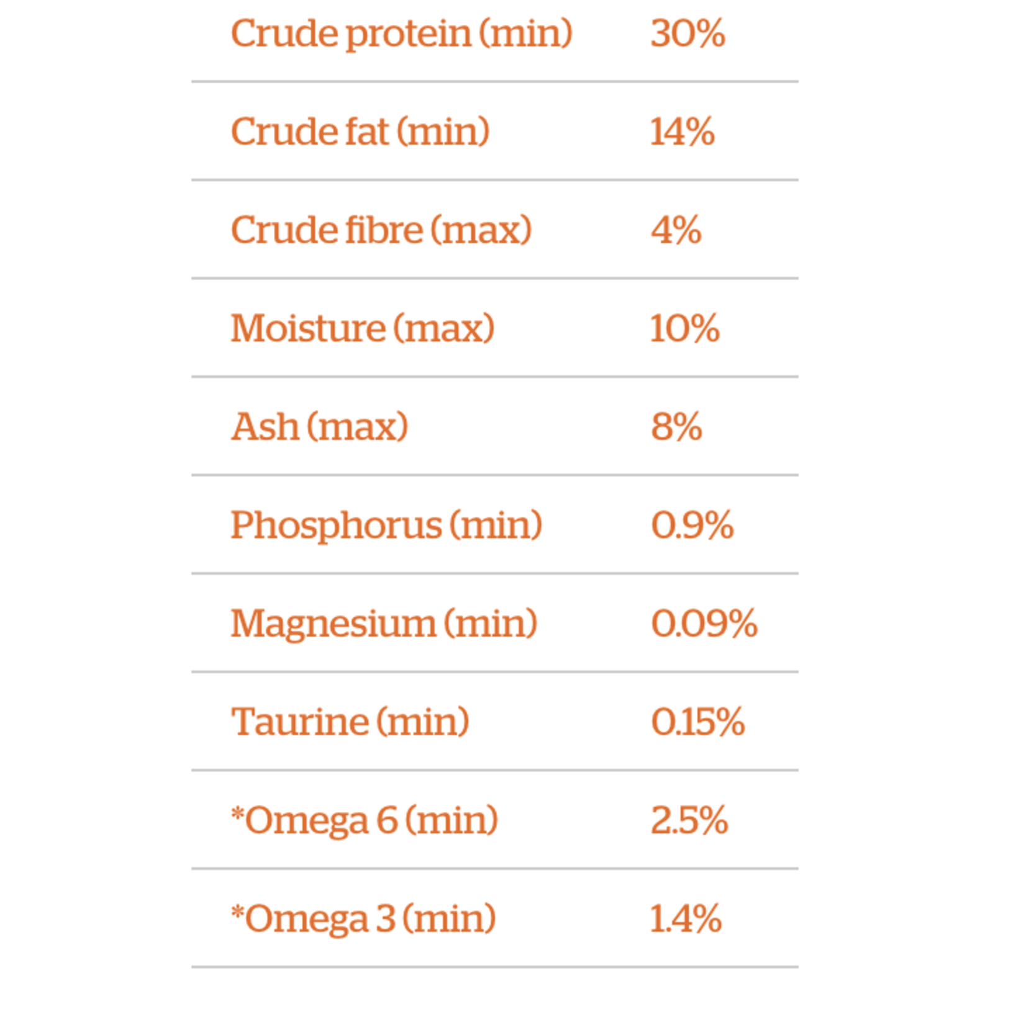Click the Ash (max) label
This screenshot has height=1026, width=1026.
click(x=319, y=427)
